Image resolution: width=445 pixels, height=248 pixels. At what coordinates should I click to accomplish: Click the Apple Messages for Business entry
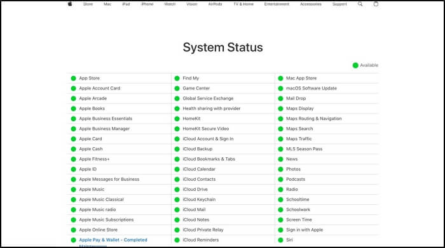[x=109, y=179]
